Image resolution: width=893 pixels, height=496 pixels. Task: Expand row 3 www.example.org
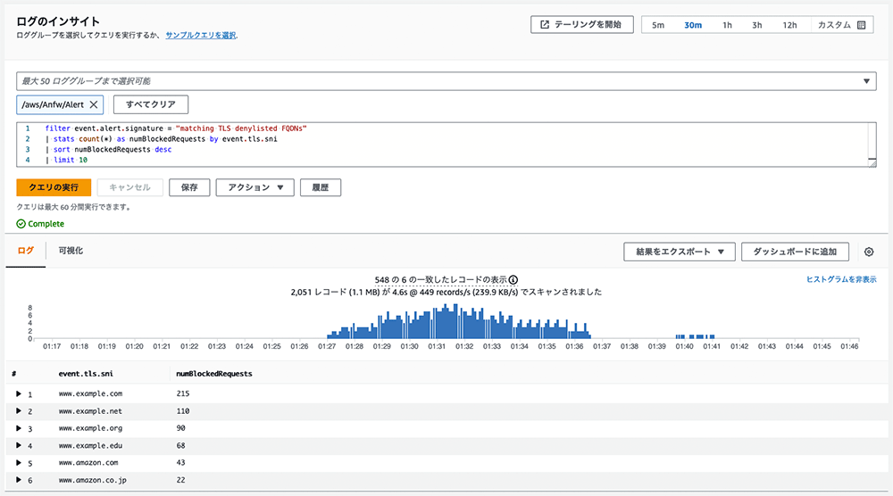click(18, 428)
